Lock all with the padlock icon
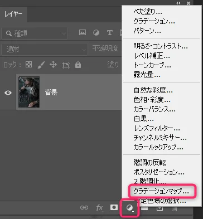Screen dimensions: 203x219 78,65
